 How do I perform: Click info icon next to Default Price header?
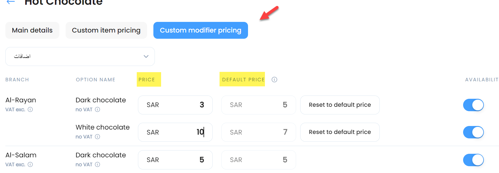click(274, 80)
